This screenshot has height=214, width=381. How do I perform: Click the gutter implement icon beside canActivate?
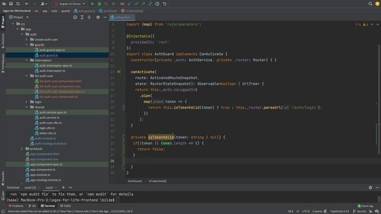coord(119,72)
